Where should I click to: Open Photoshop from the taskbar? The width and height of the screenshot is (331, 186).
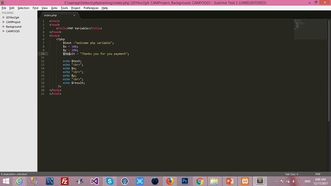[185, 181]
